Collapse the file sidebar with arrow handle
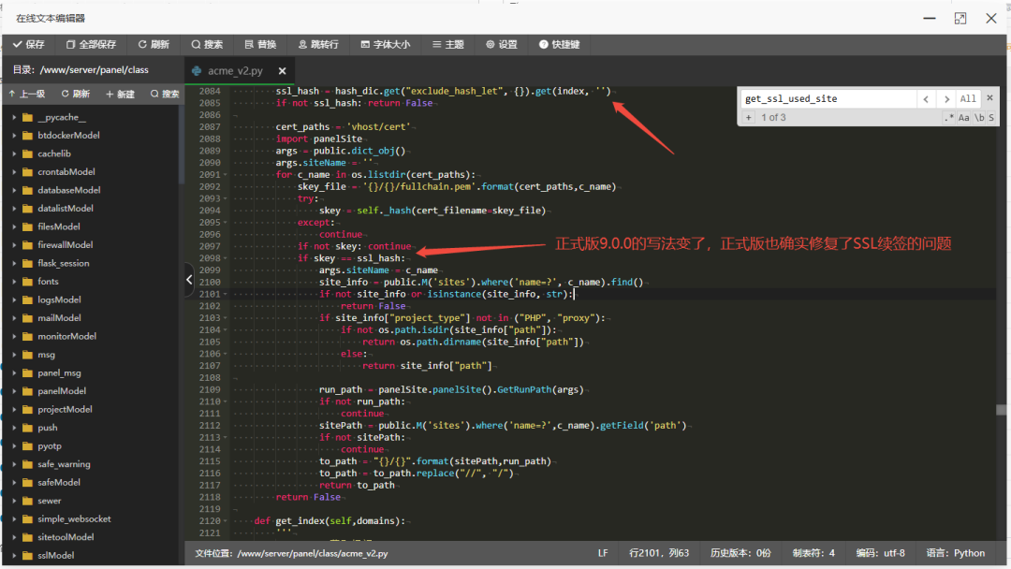This screenshot has width=1011, height=569. point(189,280)
